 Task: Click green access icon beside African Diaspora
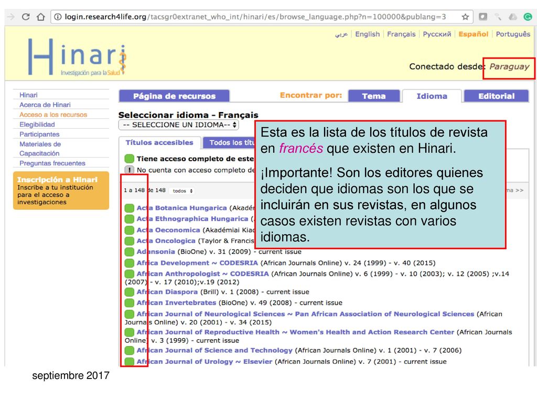[x=130, y=292]
